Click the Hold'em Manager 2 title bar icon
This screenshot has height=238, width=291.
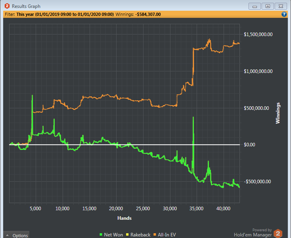[7, 6]
